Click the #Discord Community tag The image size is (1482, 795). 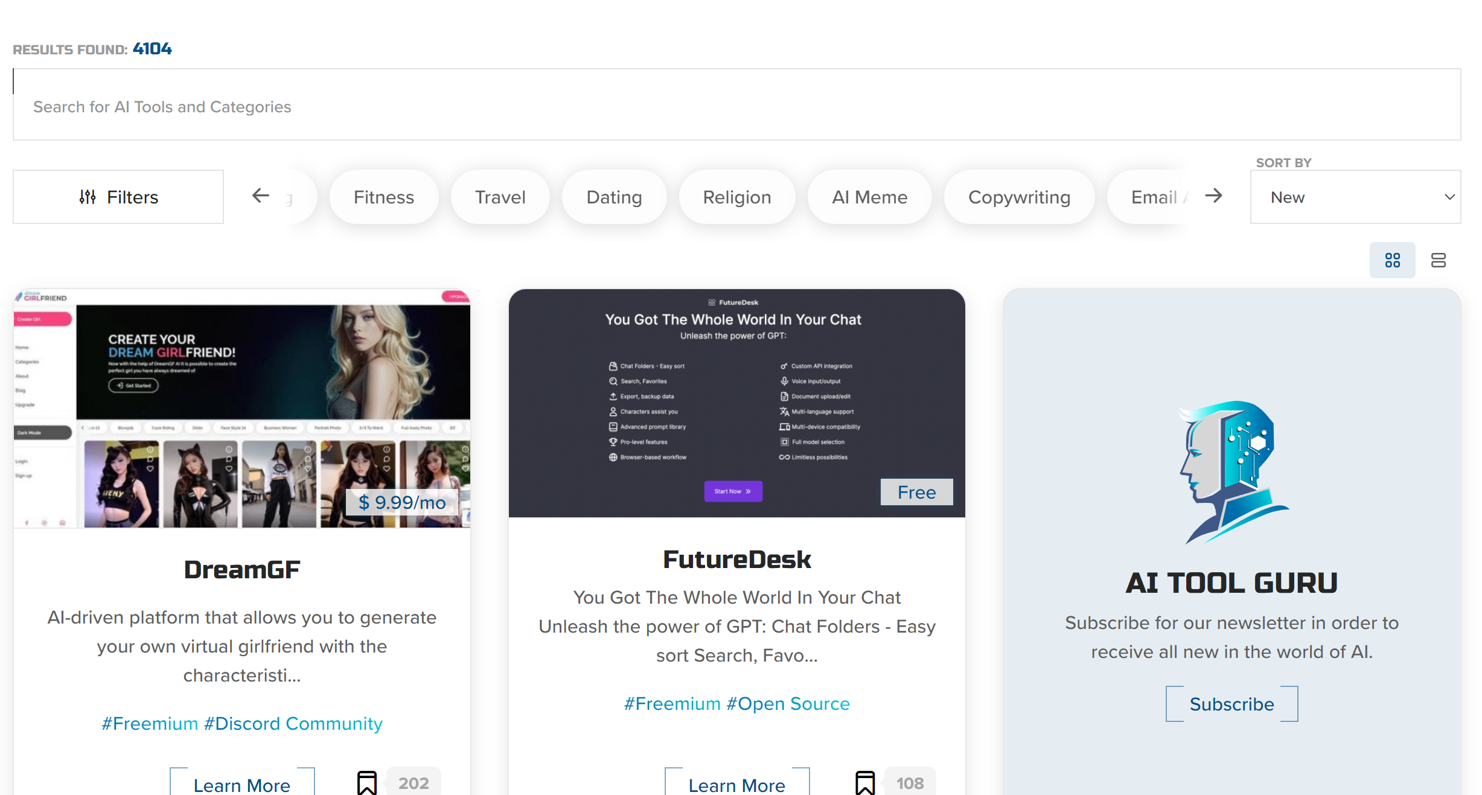click(x=293, y=723)
